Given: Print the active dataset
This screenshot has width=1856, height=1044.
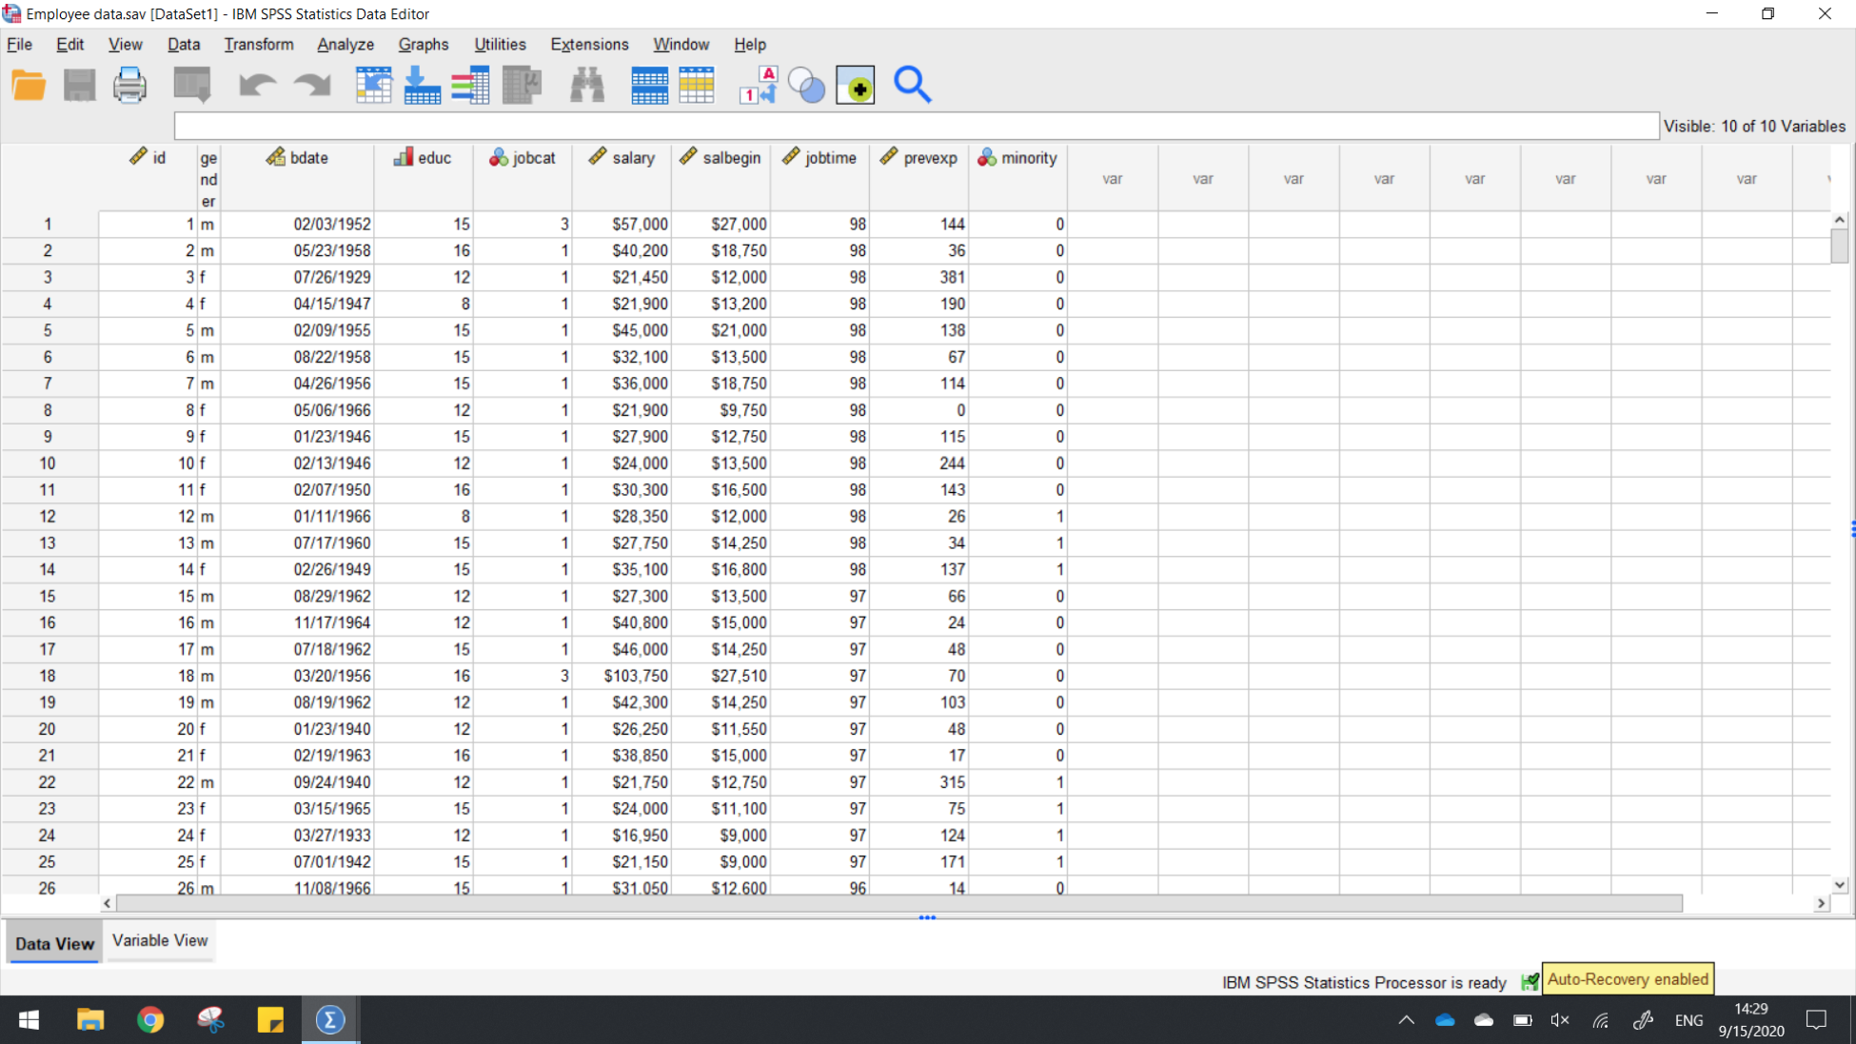Looking at the screenshot, I should pyautogui.click(x=130, y=85).
